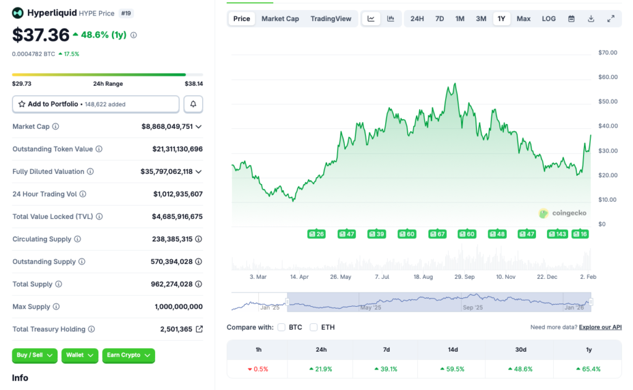Toggle LOG scale on chart

tap(548, 19)
